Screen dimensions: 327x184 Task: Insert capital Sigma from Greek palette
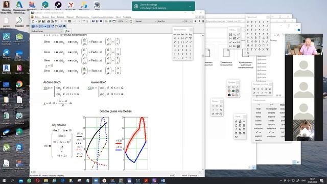[x=247, y=50]
